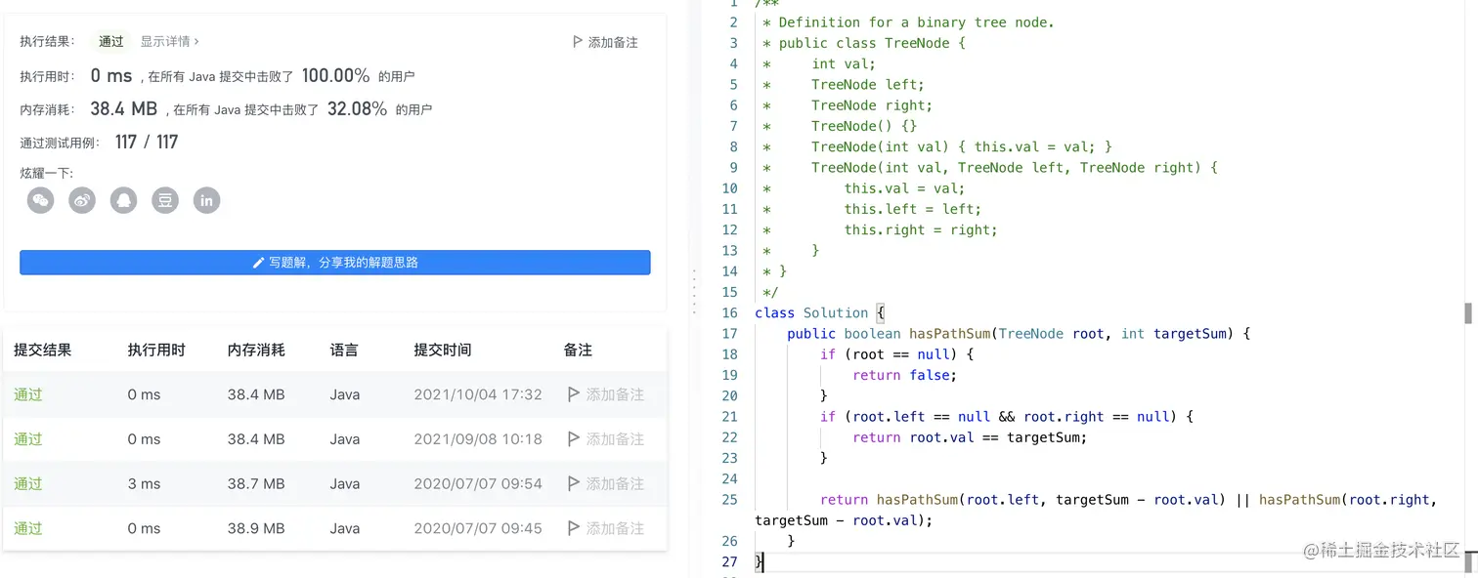Viewport: 1478px width, 578px height.
Task: Click note flag icon in 2020/07/07 09:54 row
Action: coord(574,483)
